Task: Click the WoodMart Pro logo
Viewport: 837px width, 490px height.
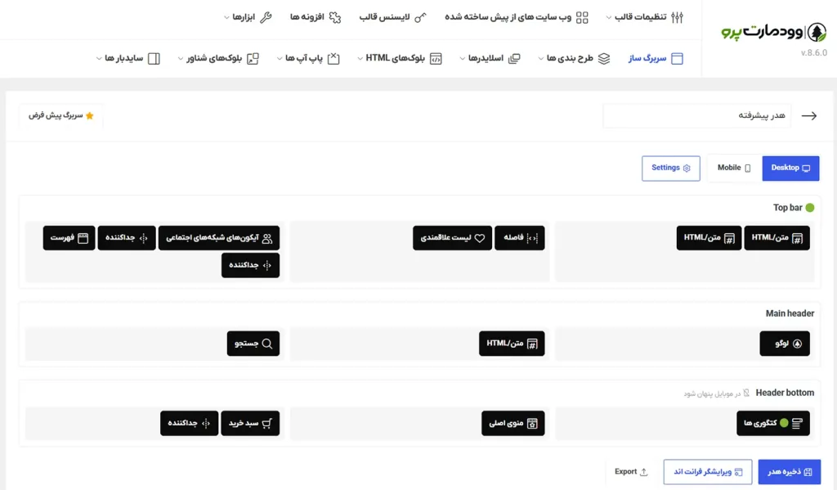Action: coord(774,32)
